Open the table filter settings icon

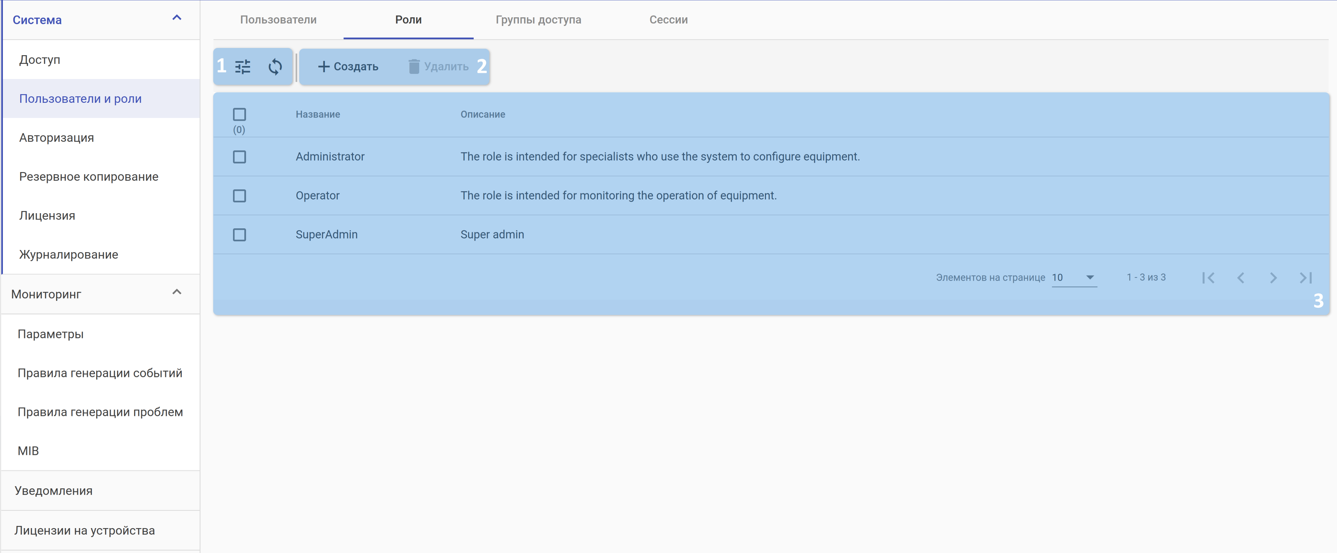[x=242, y=67]
